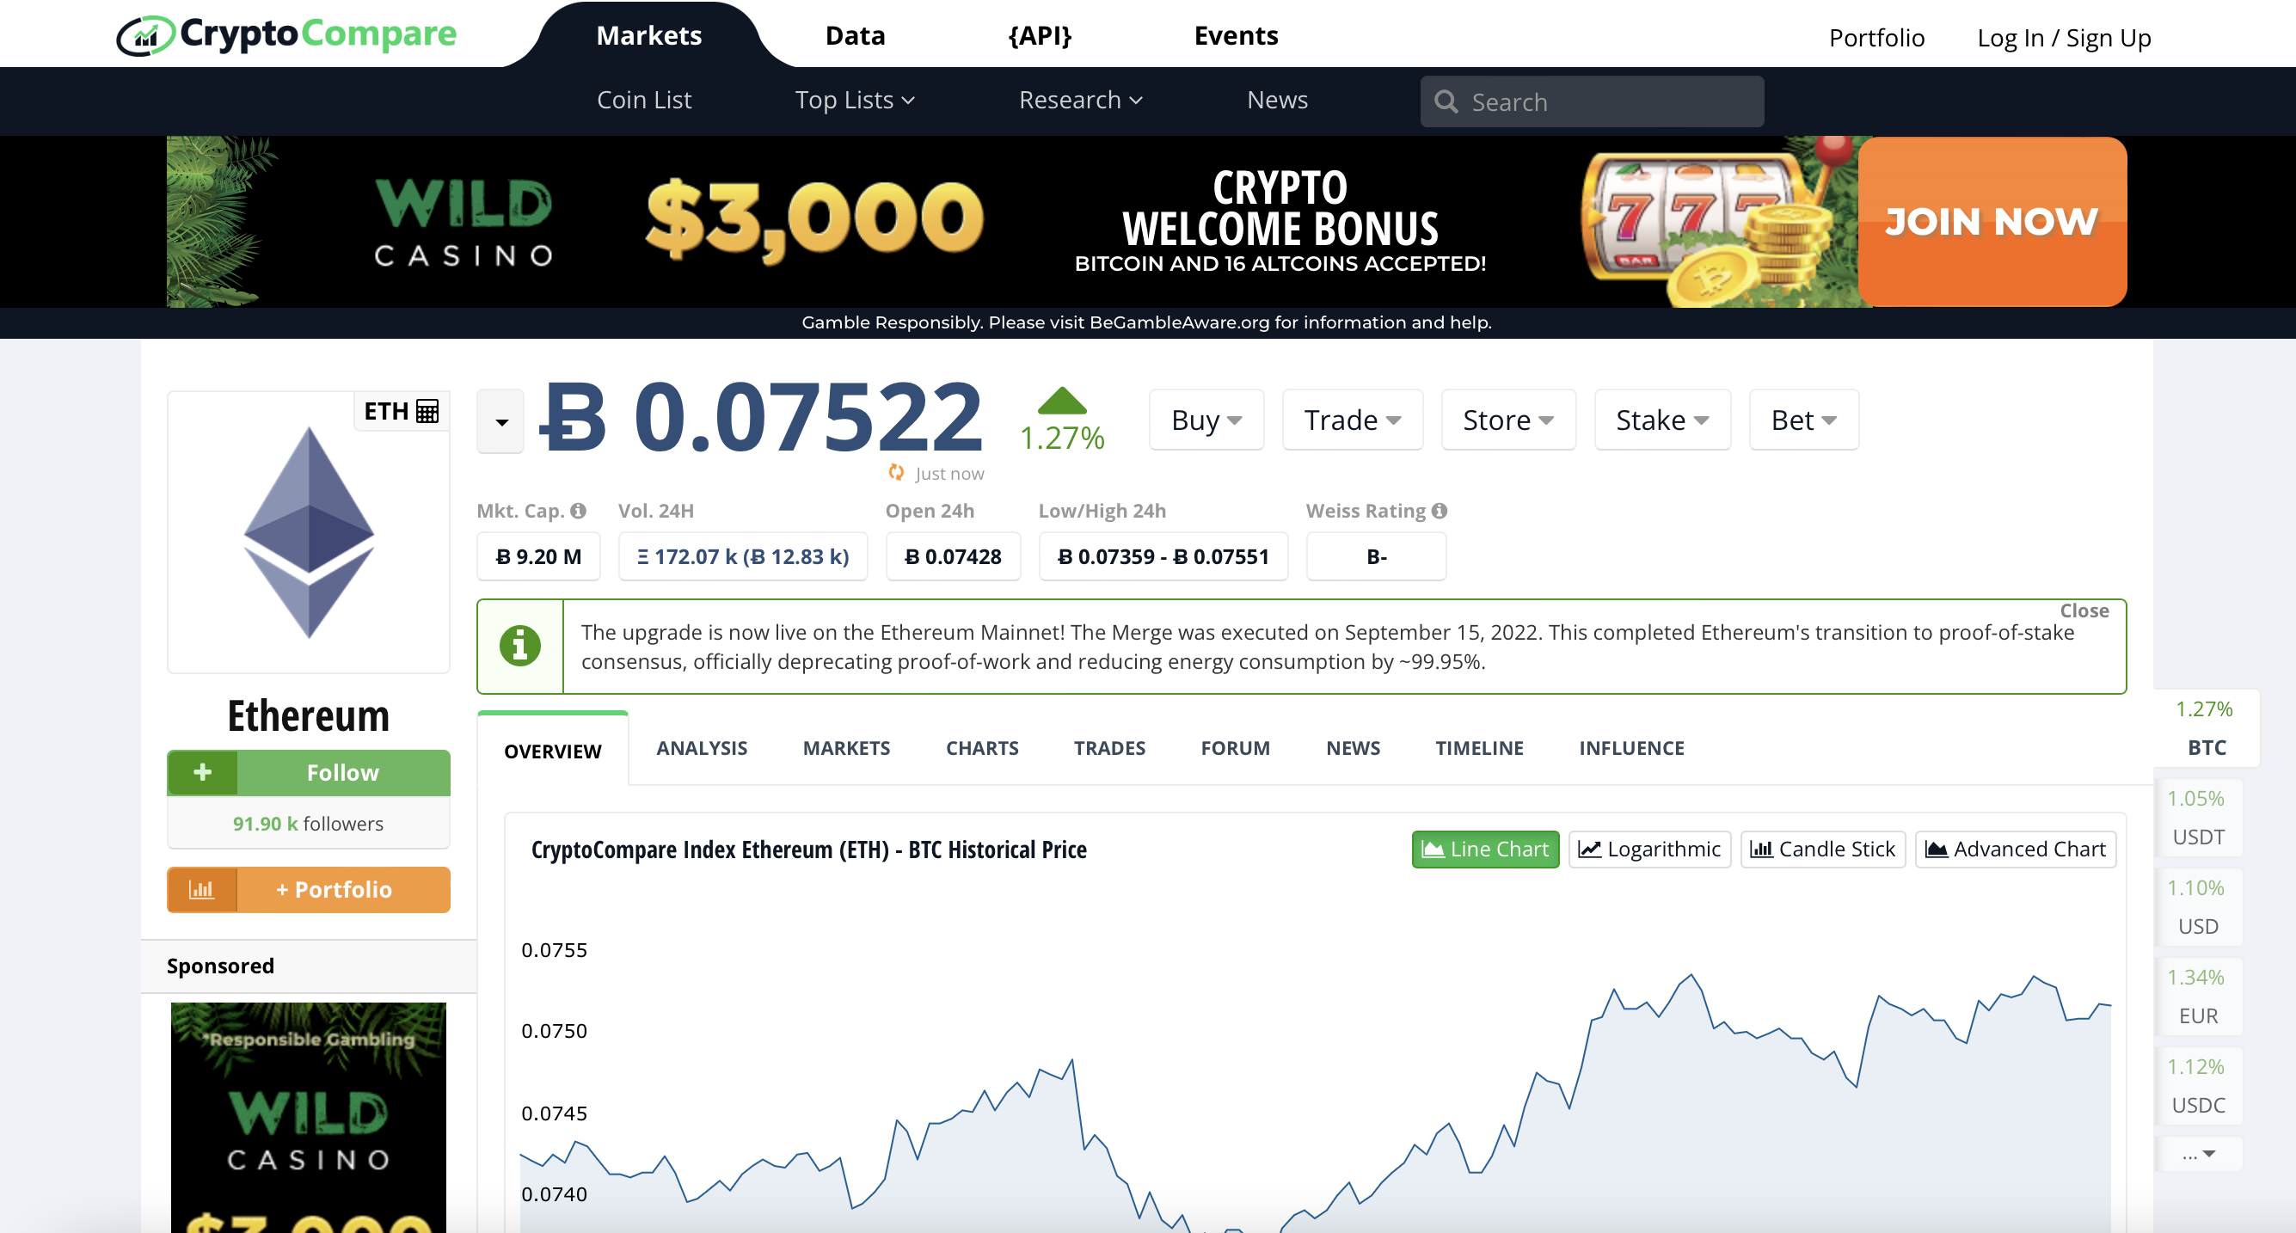Screen dimensions: 2296x1233
Task: Open the Data top tab
Action: click(x=855, y=35)
